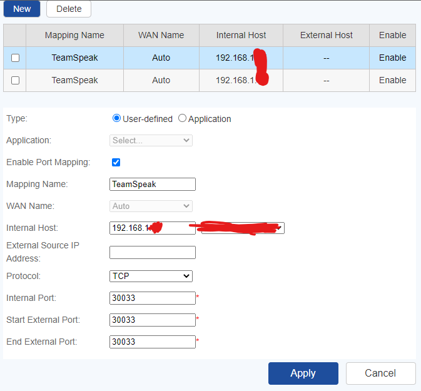
Task: Click the Enable column header
Action: click(393, 35)
